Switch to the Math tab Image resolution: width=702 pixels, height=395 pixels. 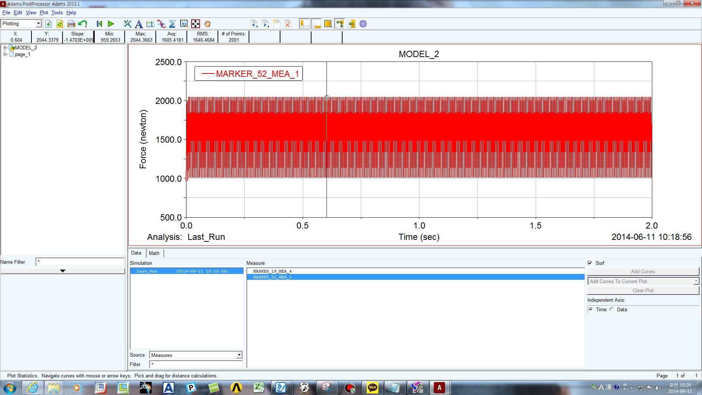[154, 253]
